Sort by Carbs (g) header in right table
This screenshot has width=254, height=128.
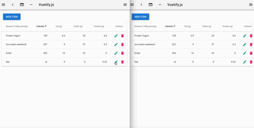[x=207, y=26]
